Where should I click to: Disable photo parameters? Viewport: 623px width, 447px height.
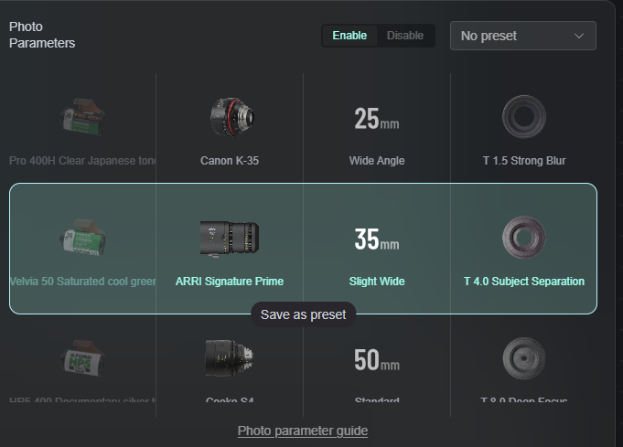coord(405,36)
